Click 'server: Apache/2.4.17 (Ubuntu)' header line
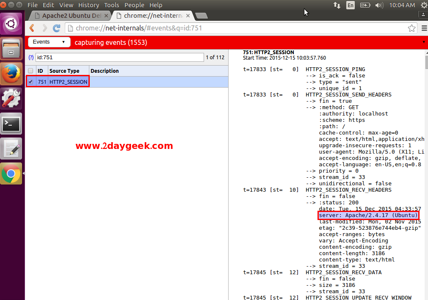Viewport: 428px width, 300px height. click(x=368, y=215)
